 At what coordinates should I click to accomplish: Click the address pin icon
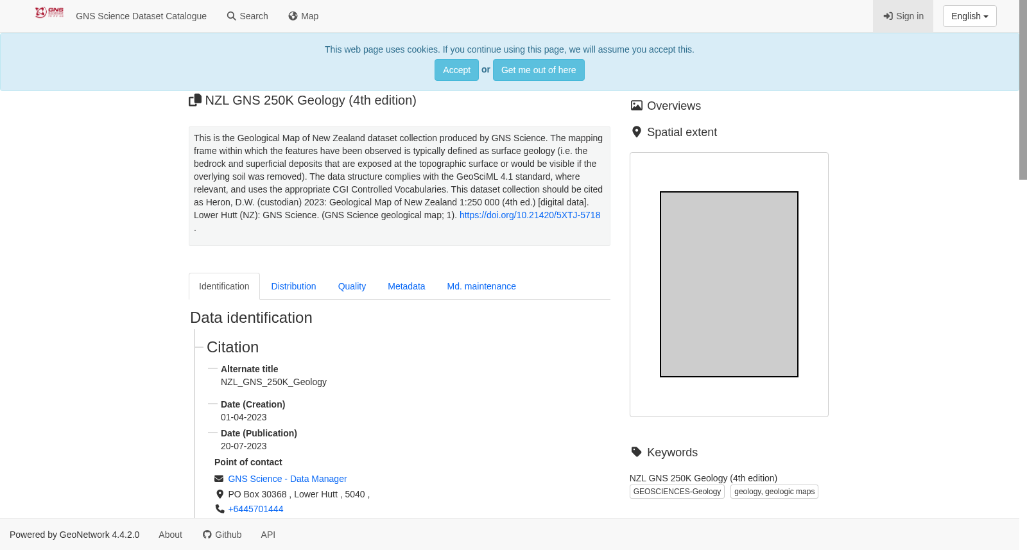220,494
